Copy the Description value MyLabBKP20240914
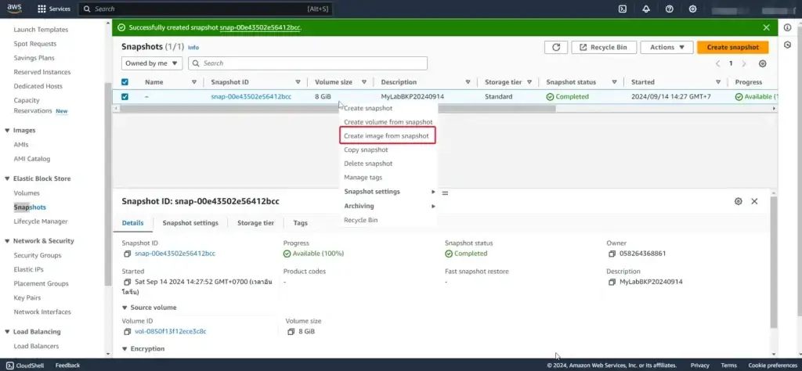Screen dimensions: 802x371 coord(612,282)
